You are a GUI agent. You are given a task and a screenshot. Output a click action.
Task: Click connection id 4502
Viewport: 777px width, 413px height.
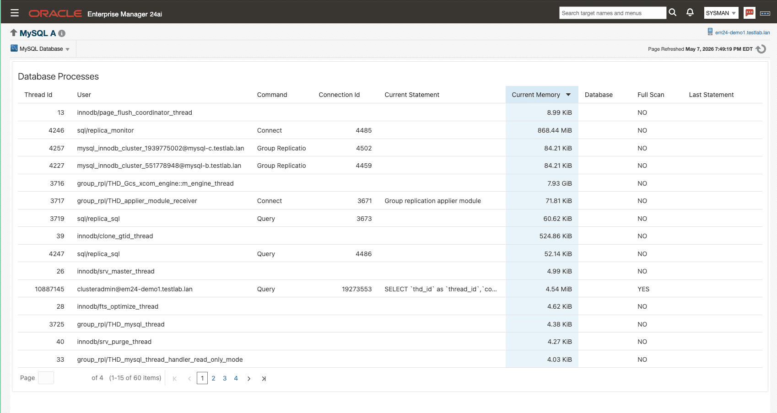[364, 148]
